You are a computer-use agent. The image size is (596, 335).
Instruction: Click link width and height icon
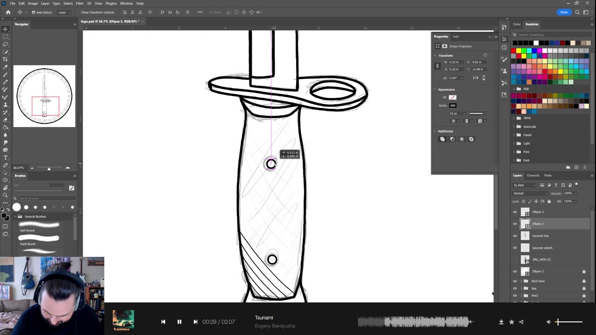click(x=437, y=66)
